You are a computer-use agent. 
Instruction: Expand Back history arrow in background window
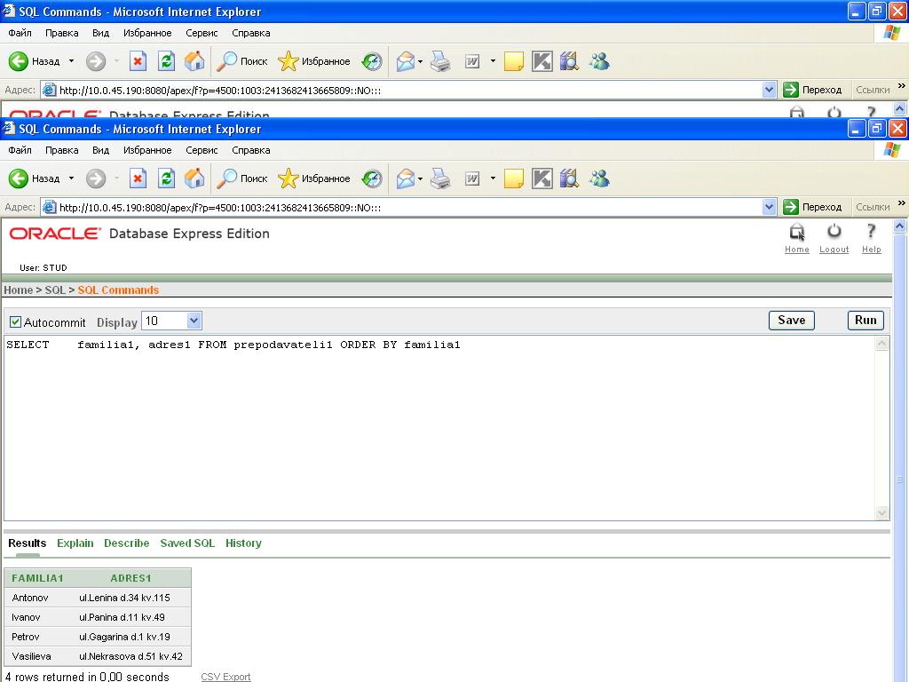71,61
